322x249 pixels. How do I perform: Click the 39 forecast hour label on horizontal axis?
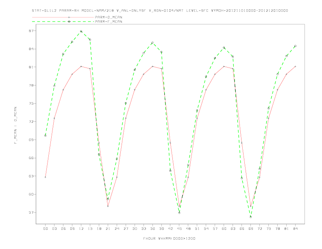pyautogui.click(x=161, y=229)
